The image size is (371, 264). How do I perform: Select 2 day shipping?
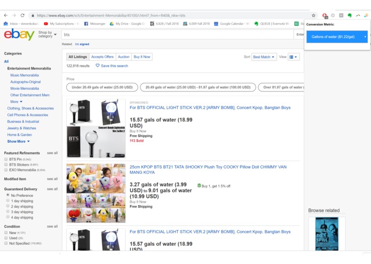[8, 206]
